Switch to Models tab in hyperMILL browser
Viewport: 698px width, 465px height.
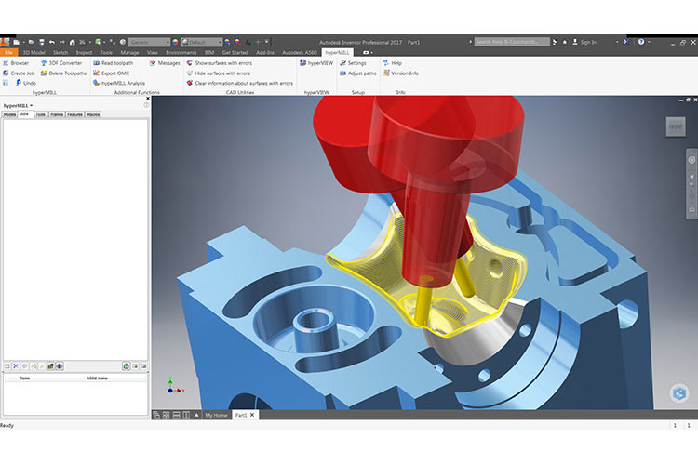pyautogui.click(x=9, y=114)
